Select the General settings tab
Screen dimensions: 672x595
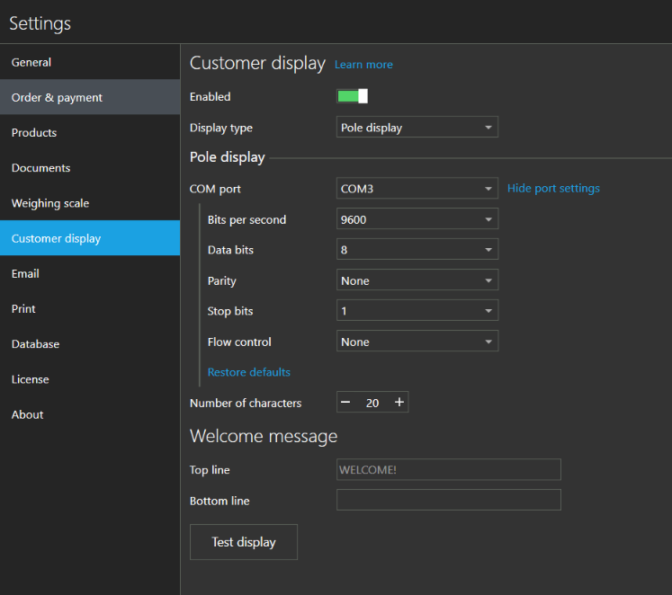click(90, 62)
